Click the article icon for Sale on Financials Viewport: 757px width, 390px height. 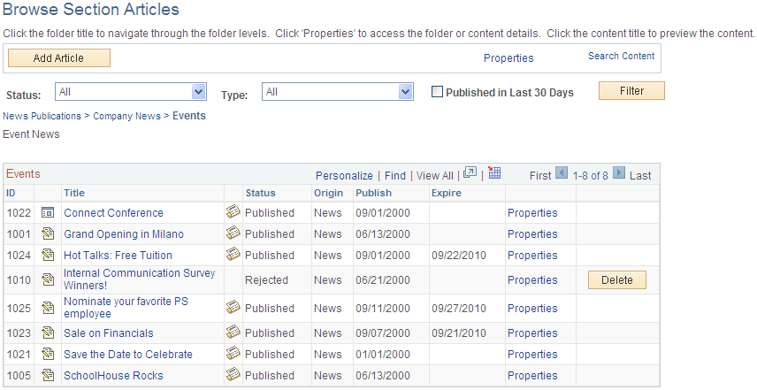click(48, 333)
